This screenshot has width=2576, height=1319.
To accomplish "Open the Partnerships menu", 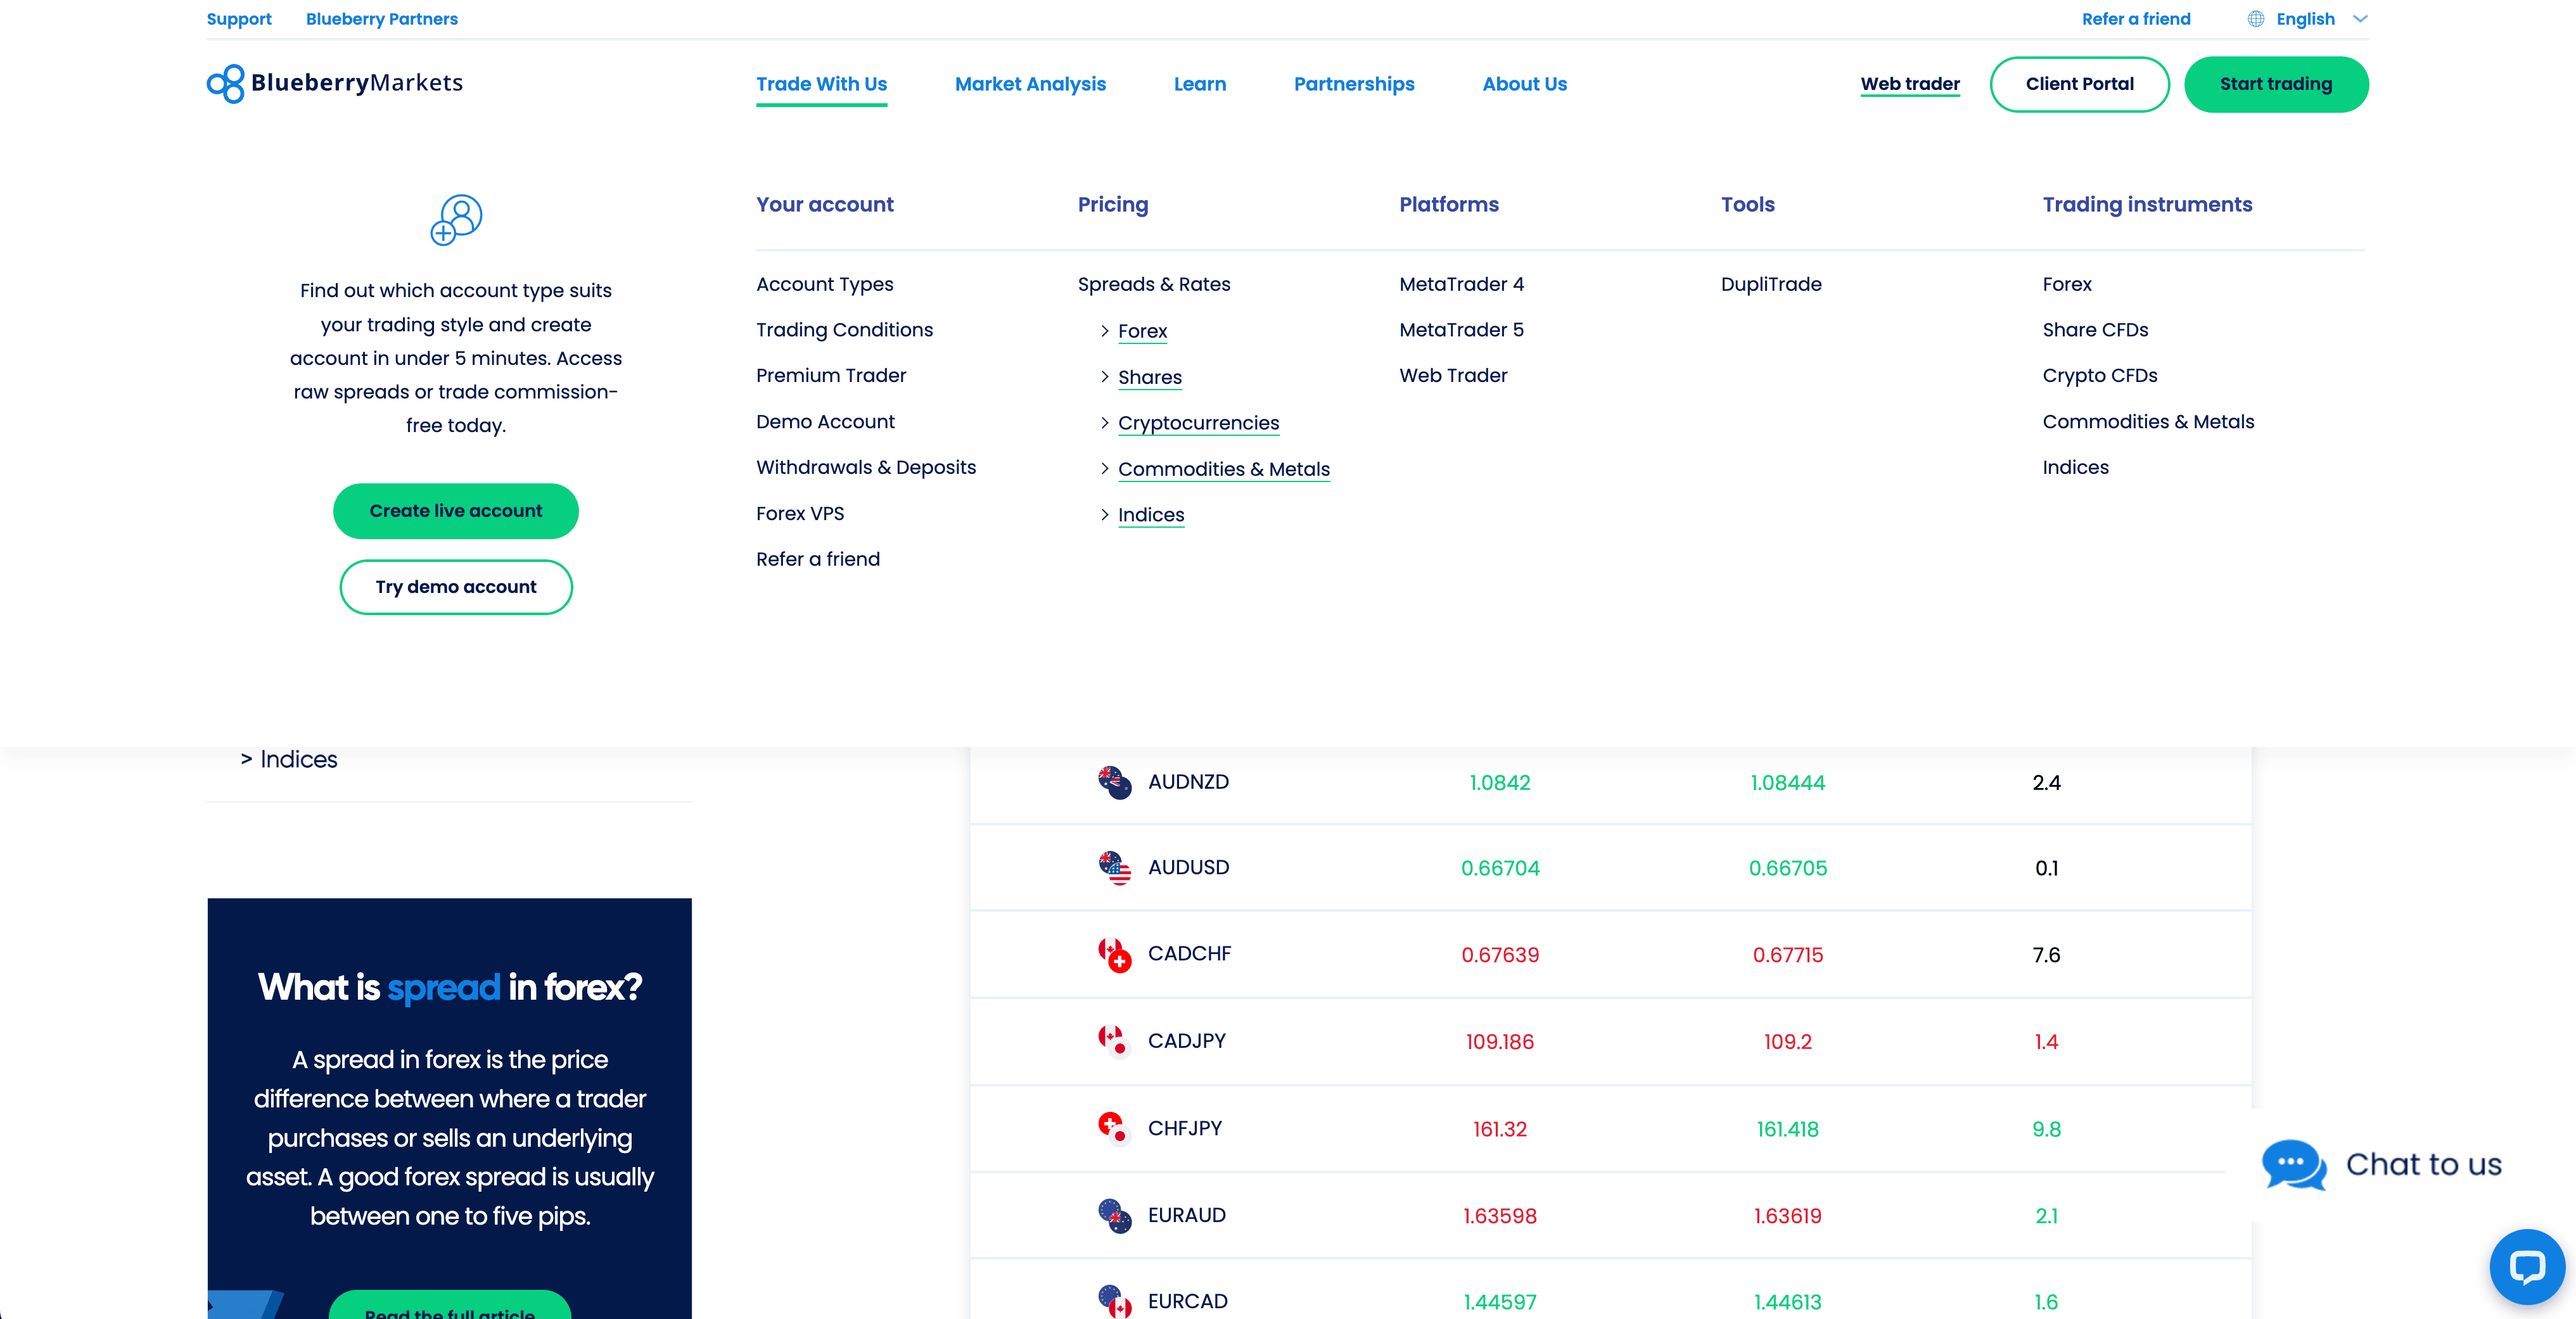I will [x=1354, y=84].
